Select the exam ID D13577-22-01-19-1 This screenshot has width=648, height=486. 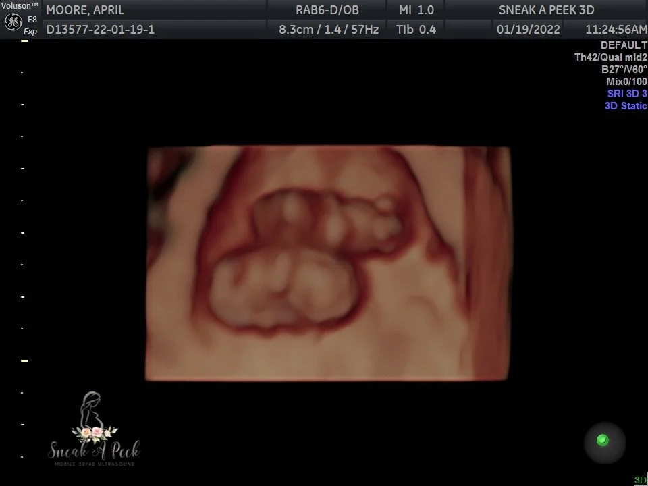tap(101, 30)
